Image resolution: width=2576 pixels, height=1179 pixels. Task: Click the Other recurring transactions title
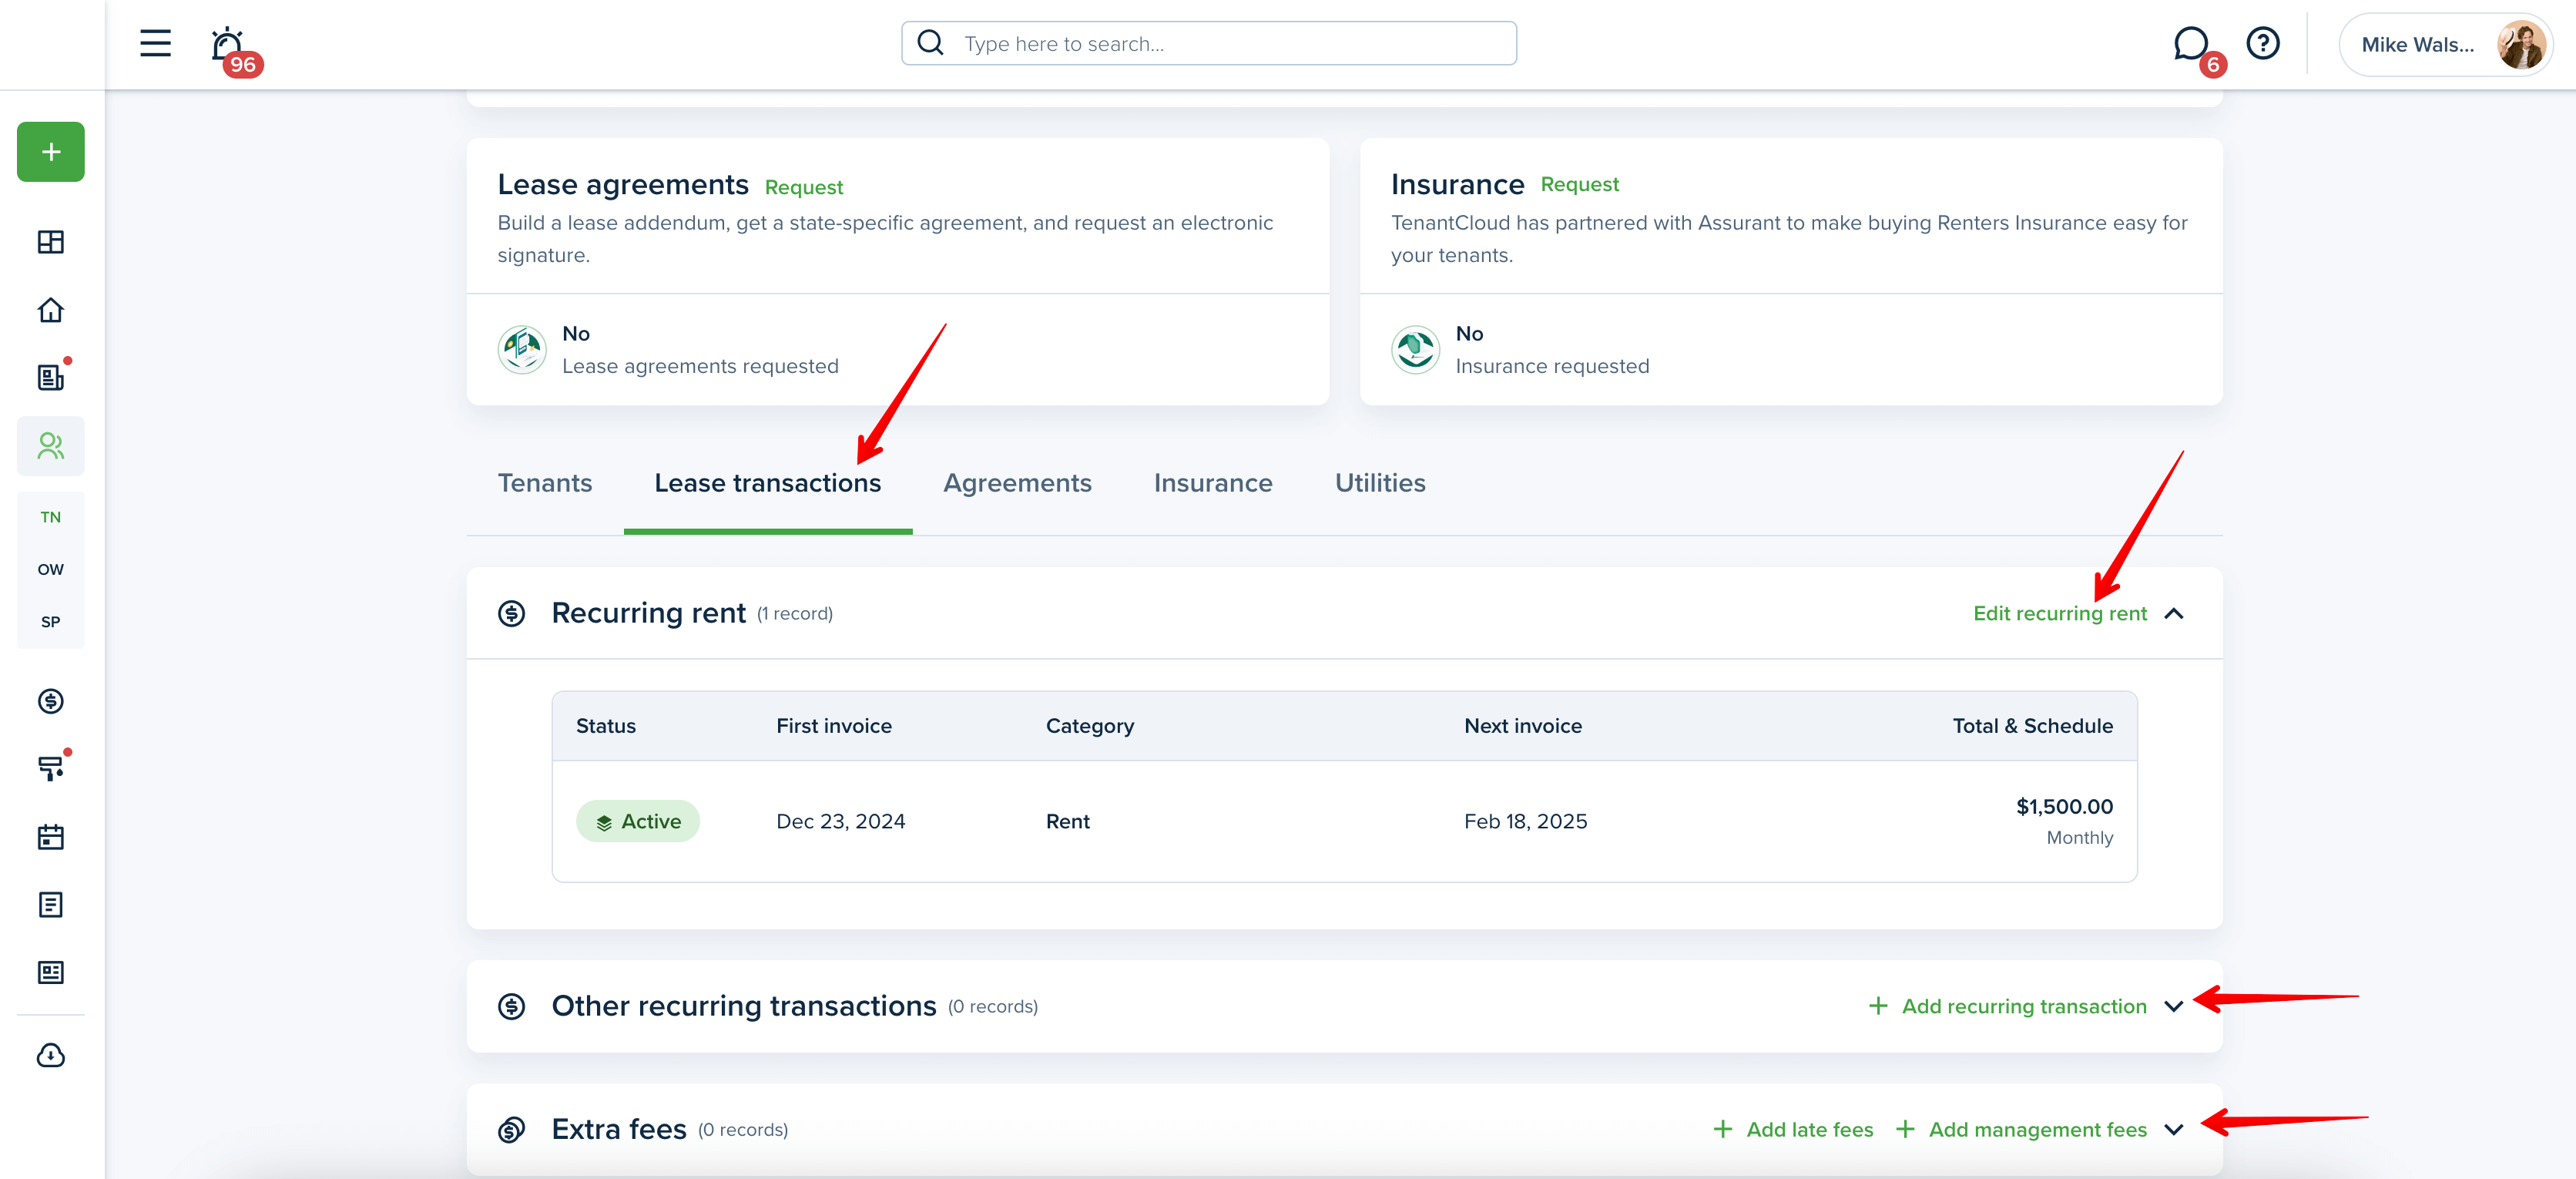click(x=744, y=1006)
